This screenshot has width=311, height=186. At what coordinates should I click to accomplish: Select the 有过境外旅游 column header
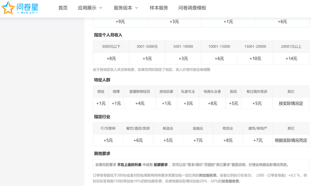[x=257, y=92]
